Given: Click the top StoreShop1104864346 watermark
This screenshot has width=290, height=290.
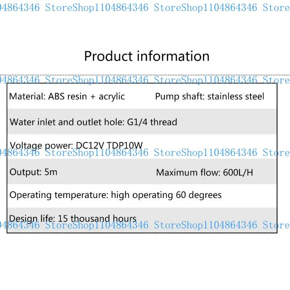Looking at the screenshot, I should point(145,8).
